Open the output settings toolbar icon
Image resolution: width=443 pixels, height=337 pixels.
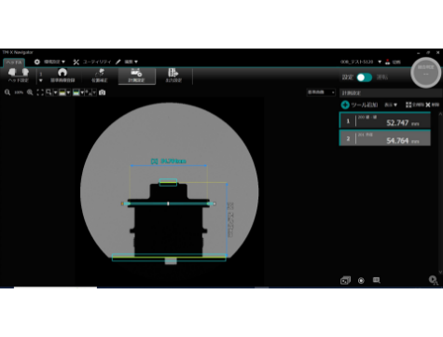coord(173,76)
